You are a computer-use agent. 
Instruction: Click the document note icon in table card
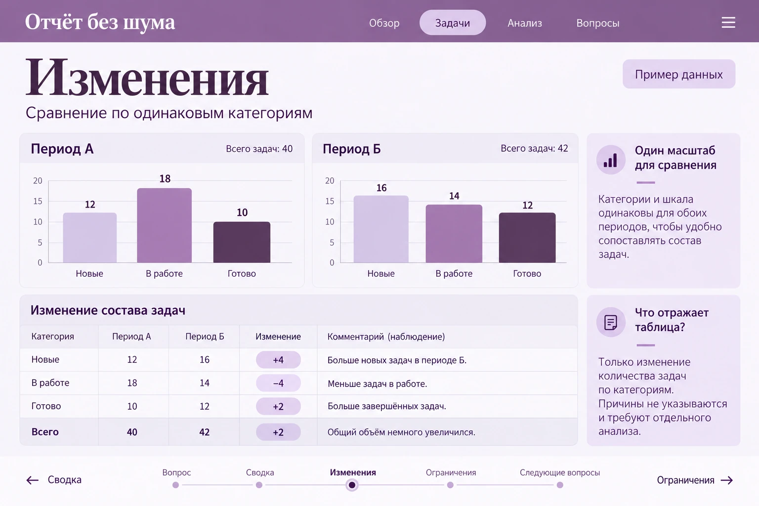click(x=611, y=322)
